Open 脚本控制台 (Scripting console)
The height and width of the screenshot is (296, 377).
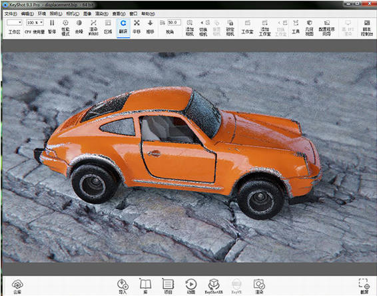click(x=366, y=28)
